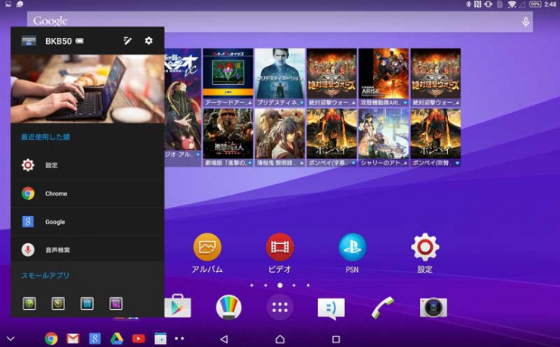The width and height of the screenshot is (560, 347).
Task: Tap the 最近使用した順 section heading
Action: pos(45,137)
